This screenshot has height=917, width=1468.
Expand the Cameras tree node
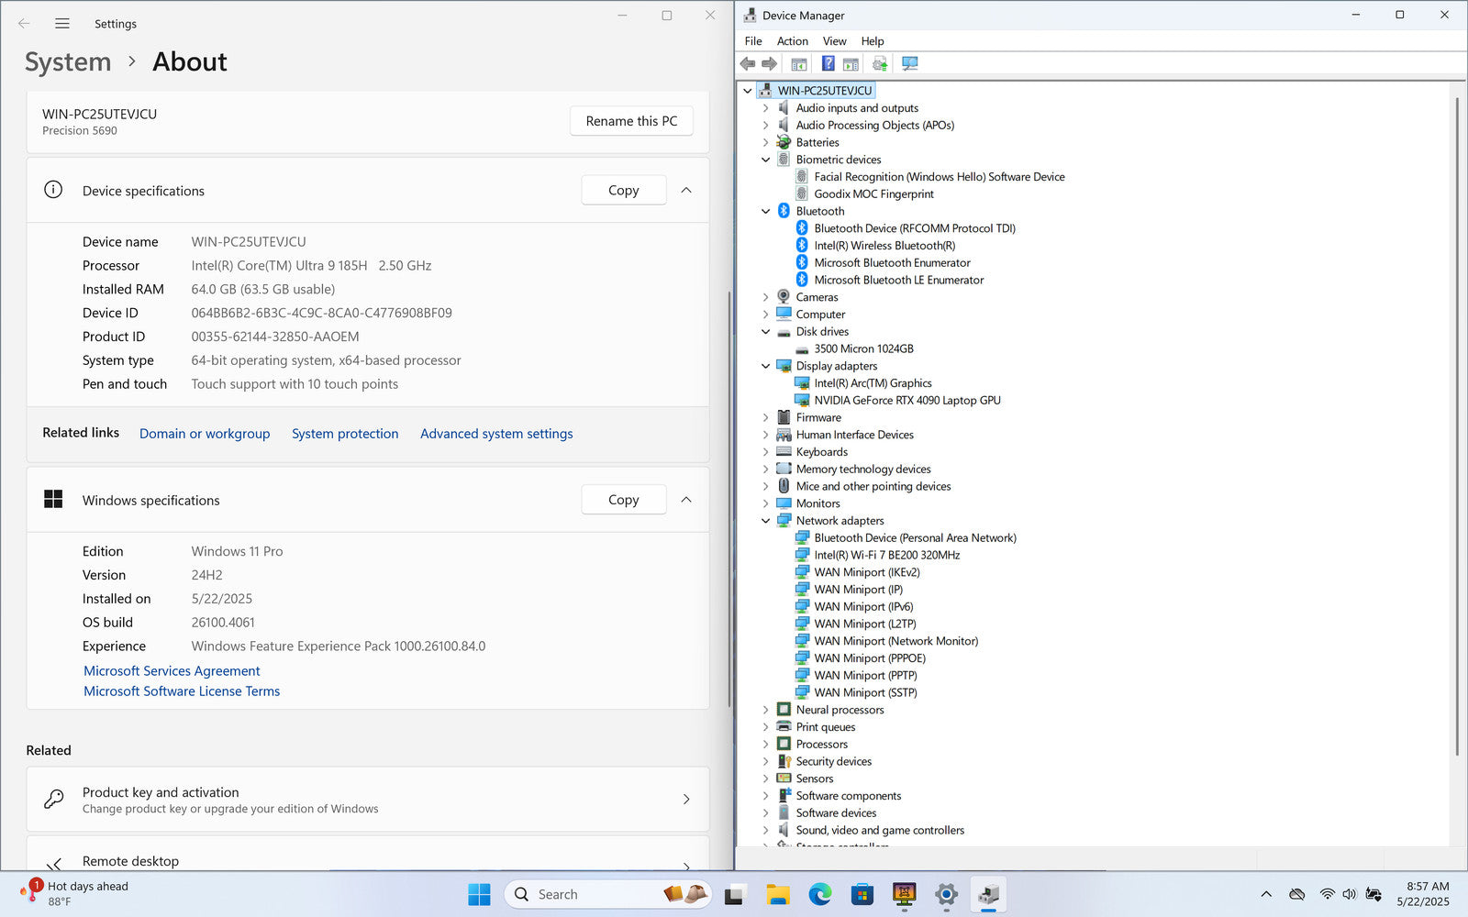(x=766, y=297)
